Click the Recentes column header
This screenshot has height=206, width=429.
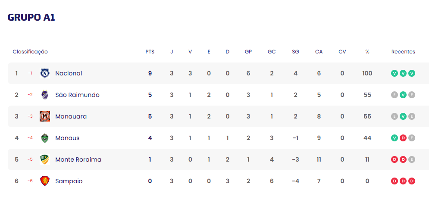pos(403,52)
